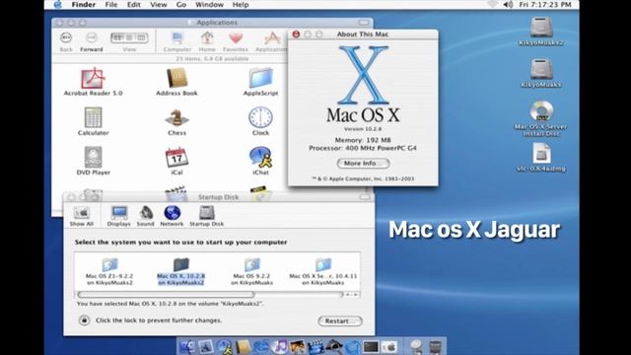Open QuickTime Player from the Dock
Viewport: 631px width, 355px height.
[353, 346]
